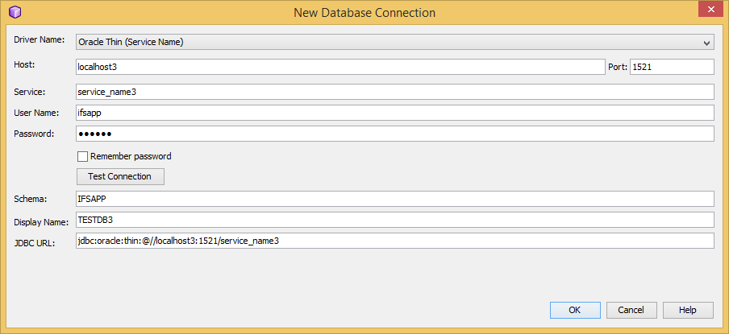The image size is (729, 334).
Task: Click inside the JDBC URL text box
Action: [x=394, y=241]
